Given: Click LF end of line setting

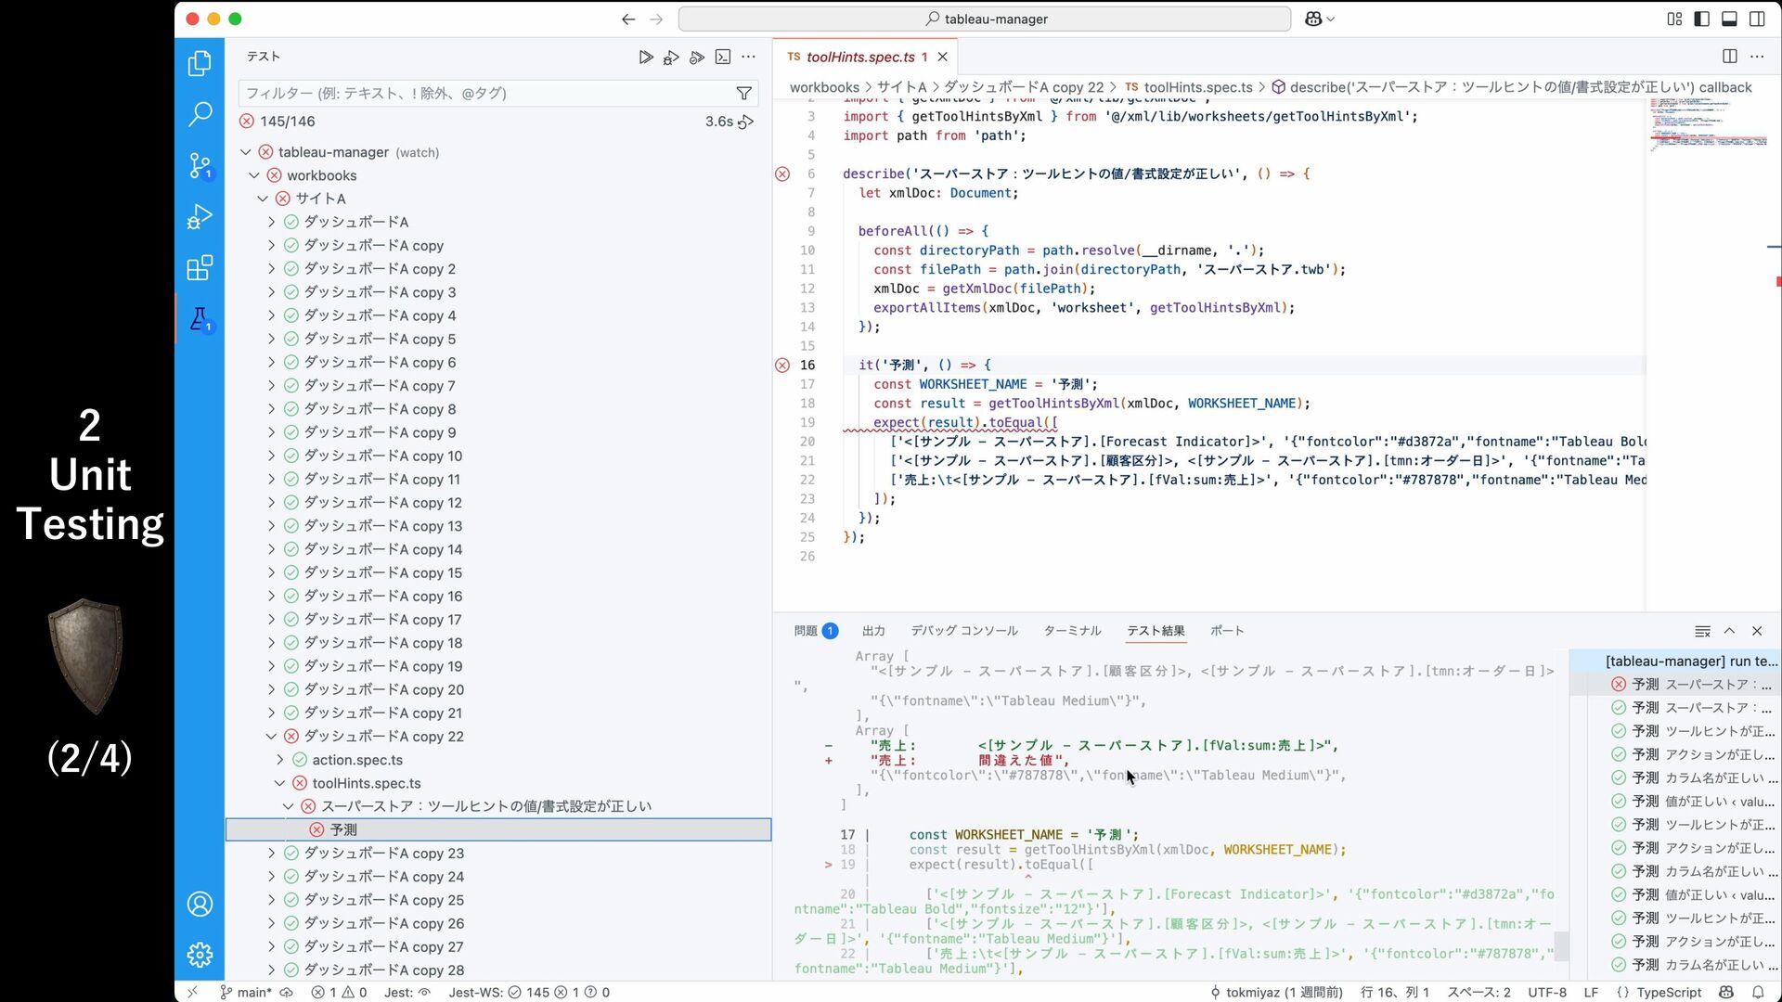Looking at the screenshot, I should click(x=1591, y=992).
